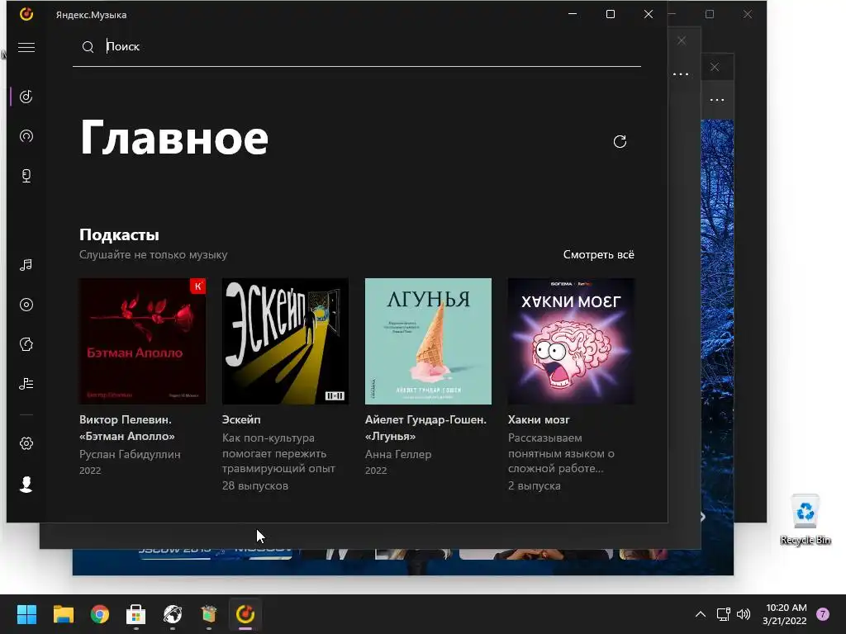Screen dimensions: 846x634
Task: Click the 28 выпусков text
Action: click(255, 485)
